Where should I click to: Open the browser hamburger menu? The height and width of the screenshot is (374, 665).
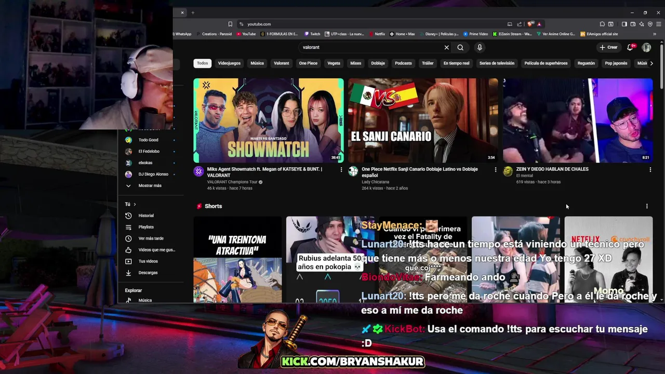click(658, 24)
